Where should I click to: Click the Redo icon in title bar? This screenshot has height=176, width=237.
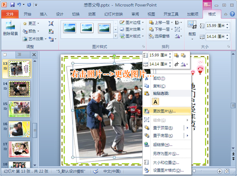pyautogui.click(x=29, y=5)
